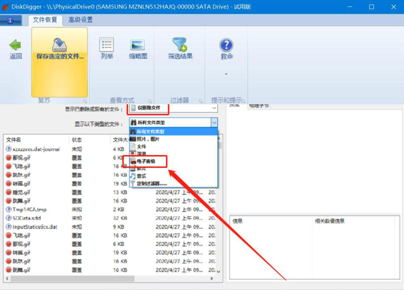The image size is (404, 290).
Task: Sort by 状态 column header
Action: pos(90,140)
